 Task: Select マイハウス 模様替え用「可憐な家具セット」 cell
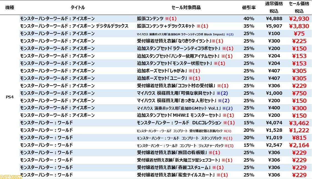click(x=182, y=93)
